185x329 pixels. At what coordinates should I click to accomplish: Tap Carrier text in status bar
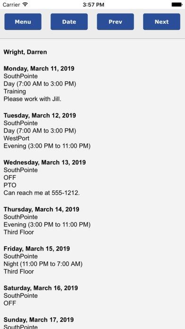coord(11,5)
